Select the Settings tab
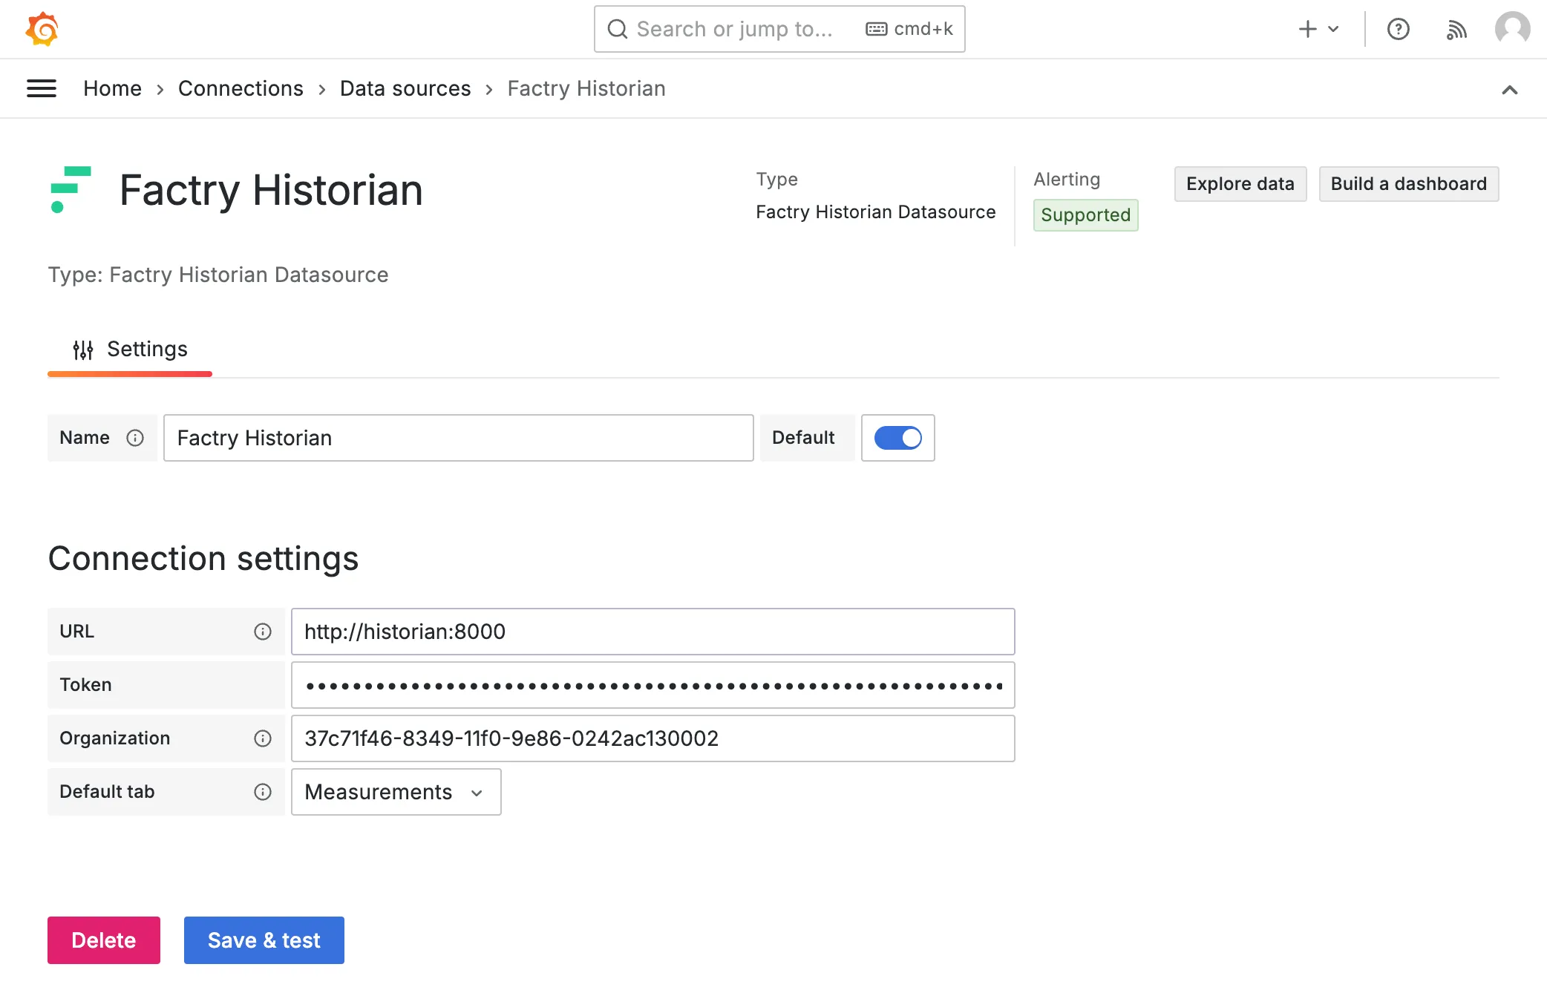 [130, 350]
